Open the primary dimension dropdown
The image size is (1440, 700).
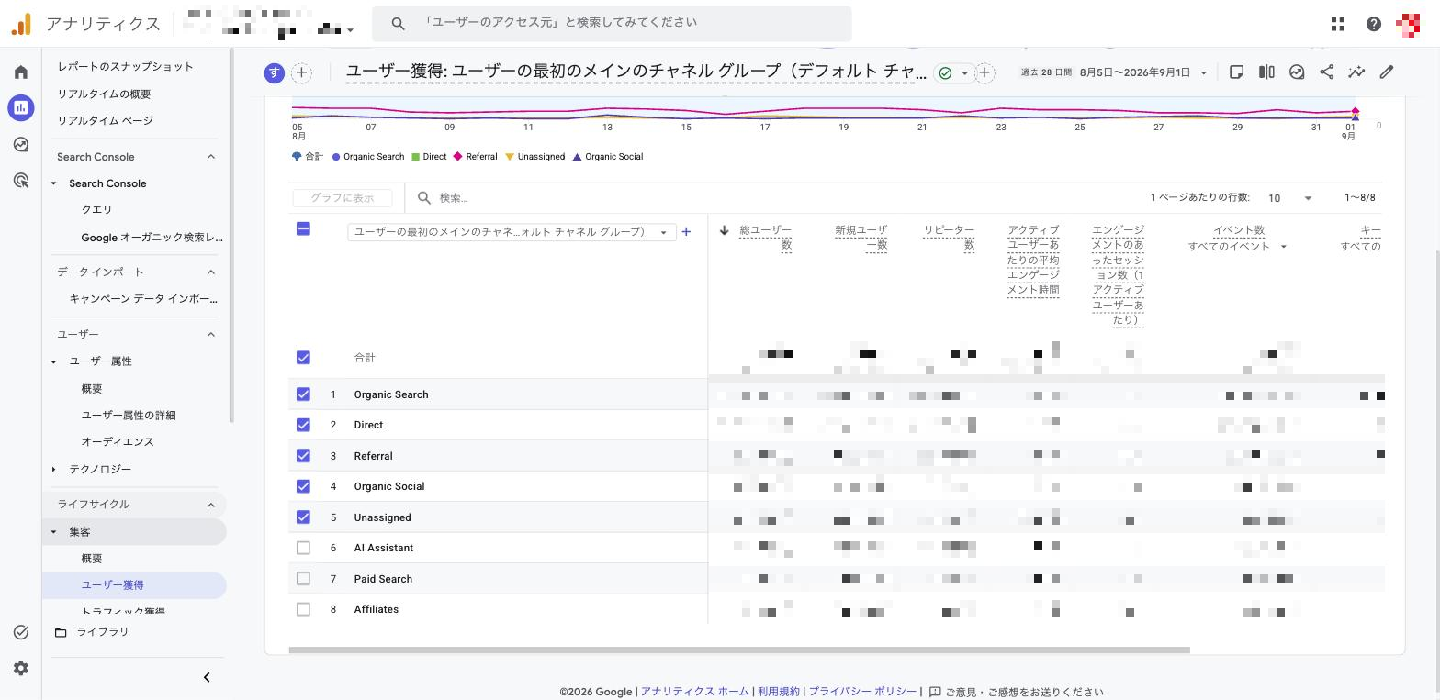(512, 232)
